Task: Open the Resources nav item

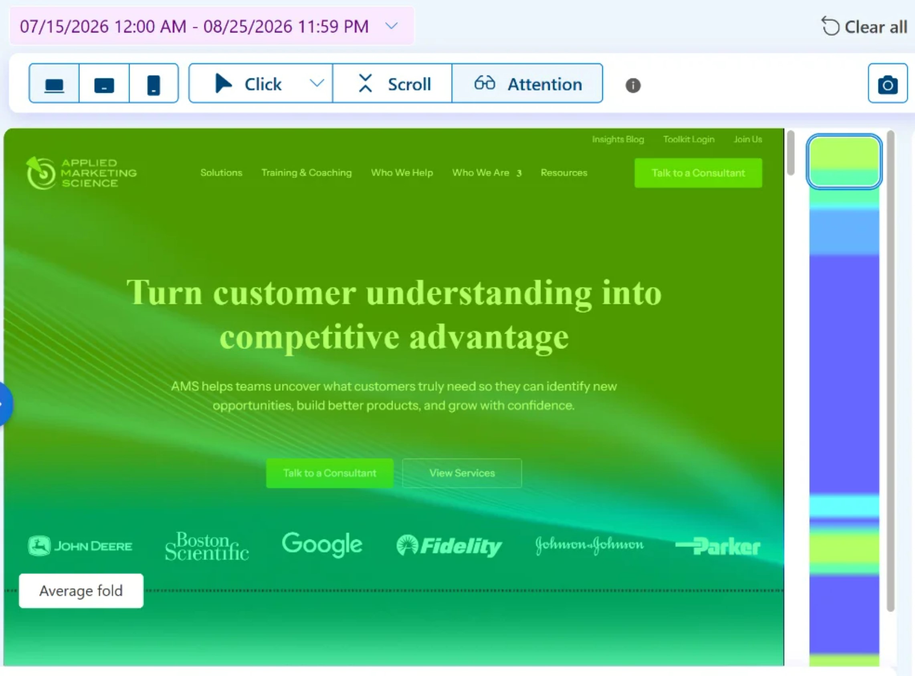Action: point(564,173)
